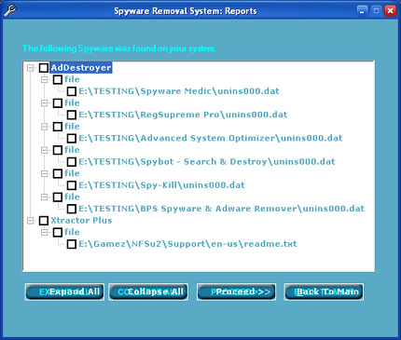Tick the file checkbox parent of RegSupreme Pro path

pos(58,103)
